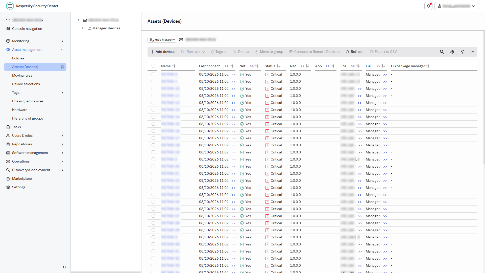Check the first device row checkbox

coord(153,74)
